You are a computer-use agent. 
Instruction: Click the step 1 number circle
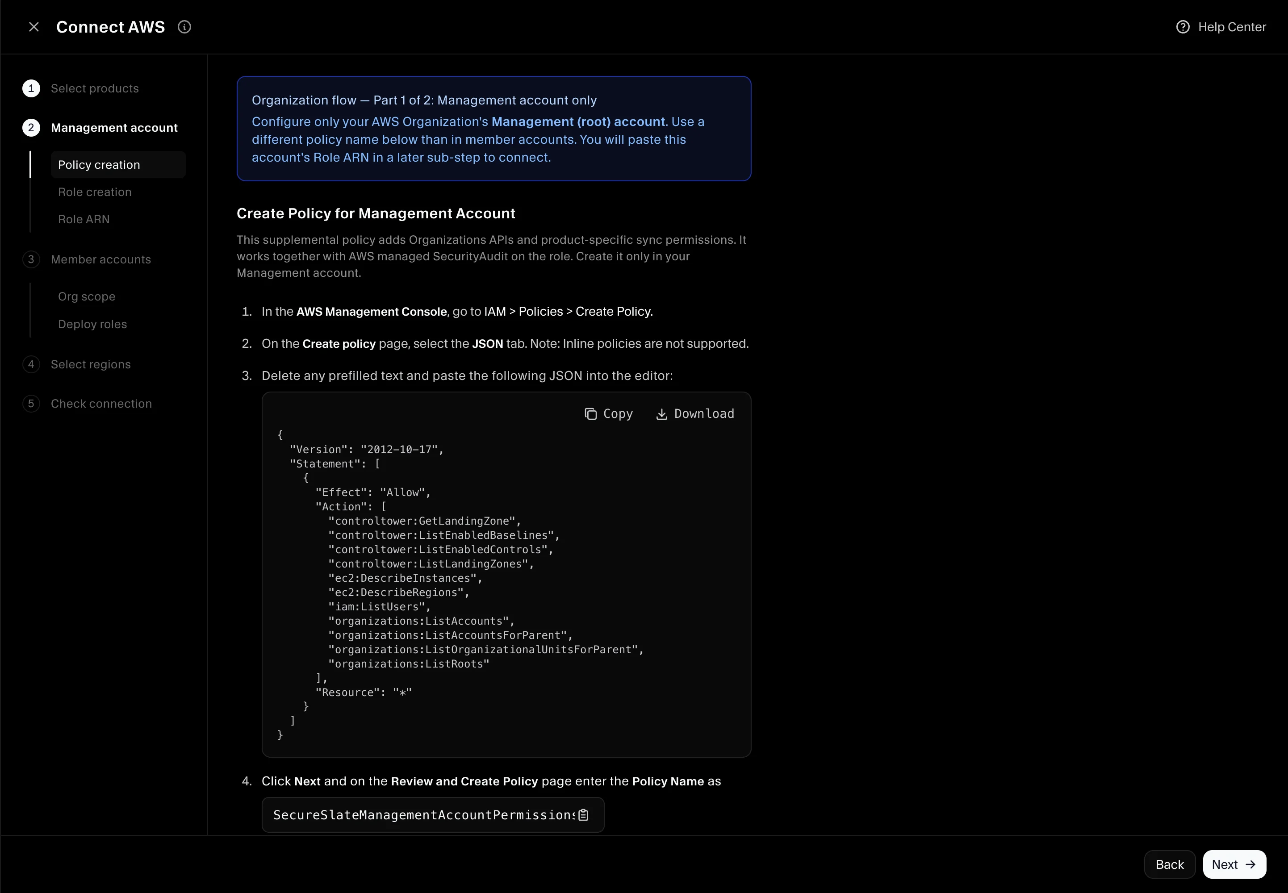coord(31,88)
